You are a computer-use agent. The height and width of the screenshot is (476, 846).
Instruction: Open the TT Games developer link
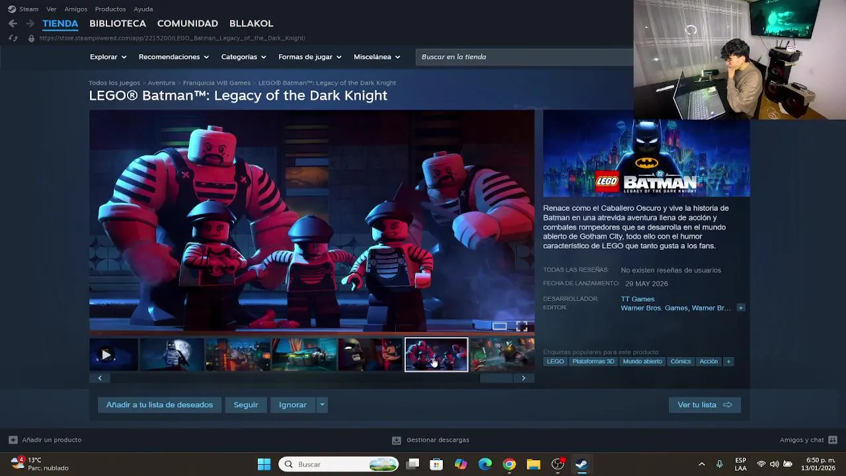coord(638,299)
